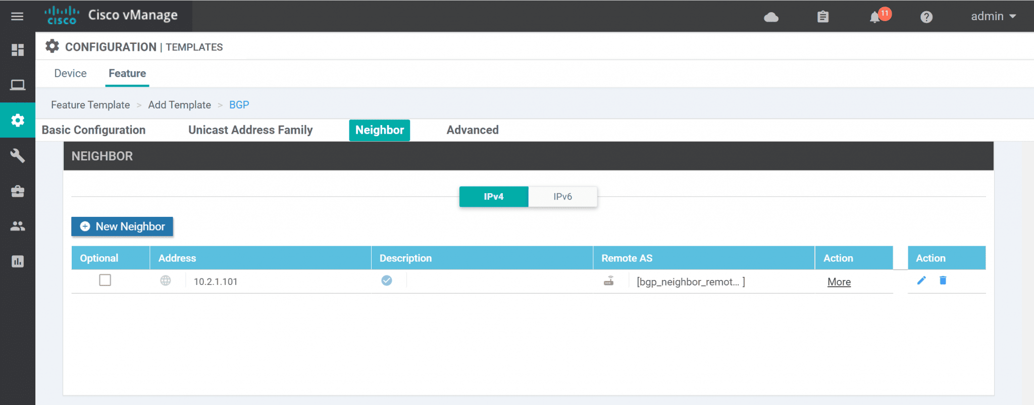The height and width of the screenshot is (405, 1034).
Task: Open the hamburger navigation menu
Action: (x=17, y=16)
